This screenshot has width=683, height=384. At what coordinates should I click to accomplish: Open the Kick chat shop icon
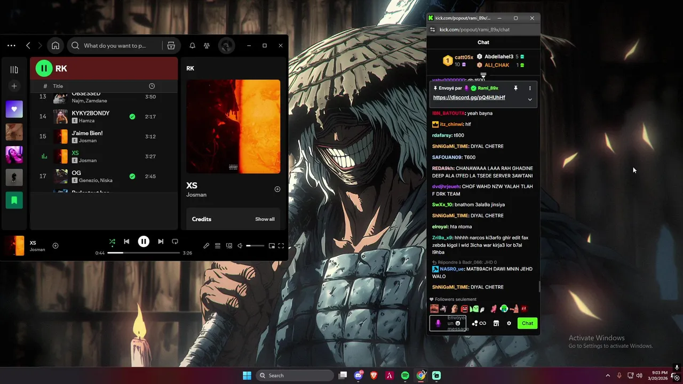click(x=496, y=323)
